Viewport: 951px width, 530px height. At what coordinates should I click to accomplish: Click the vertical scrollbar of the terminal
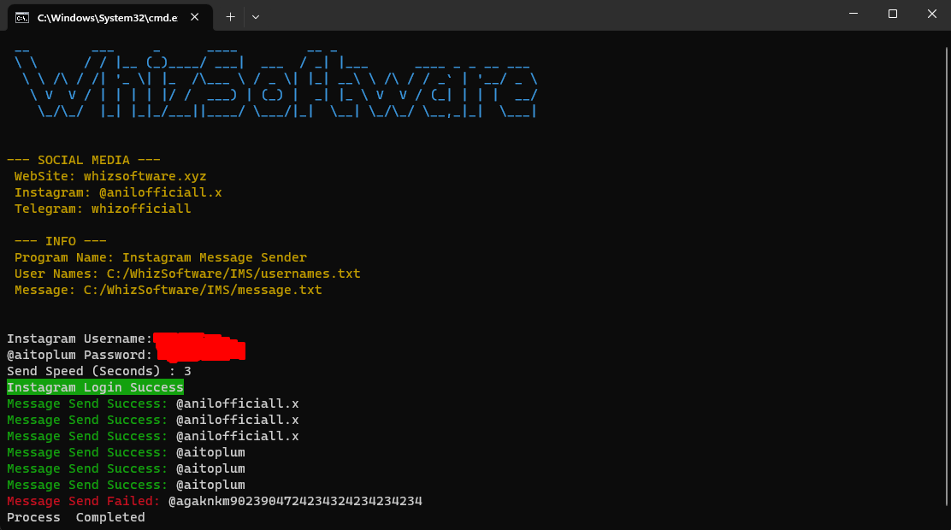pyautogui.click(x=947, y=276)
